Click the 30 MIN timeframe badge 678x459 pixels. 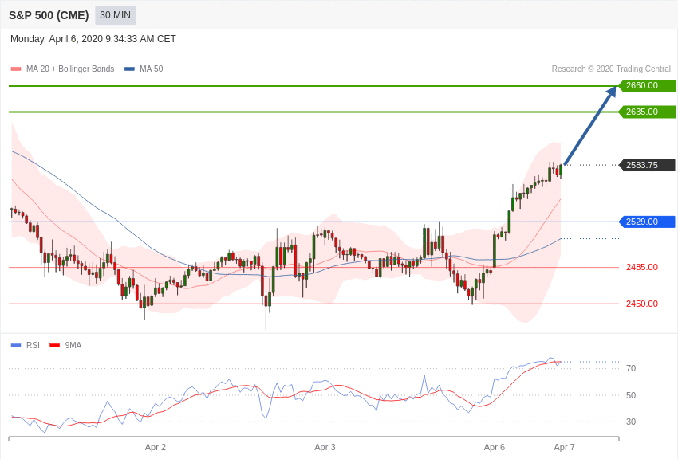115,15
